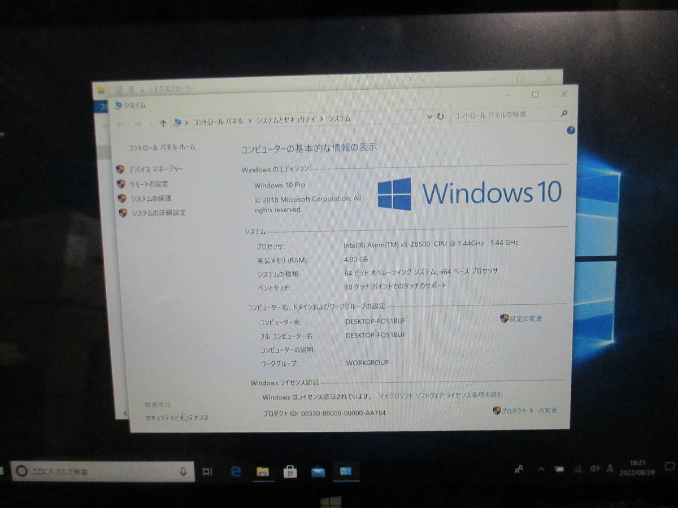The width and height of the screenshot is (678, 508).
Task: Select the System control panel taskbar button
Action: point(346,471)
